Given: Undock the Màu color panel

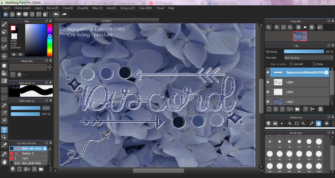Looking at the screenshot, I should pos(46,21).
